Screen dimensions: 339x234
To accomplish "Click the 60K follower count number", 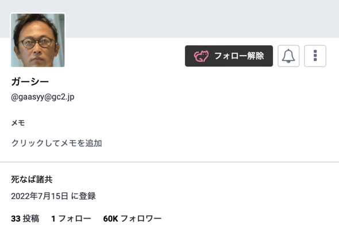I will coord(110,219).
